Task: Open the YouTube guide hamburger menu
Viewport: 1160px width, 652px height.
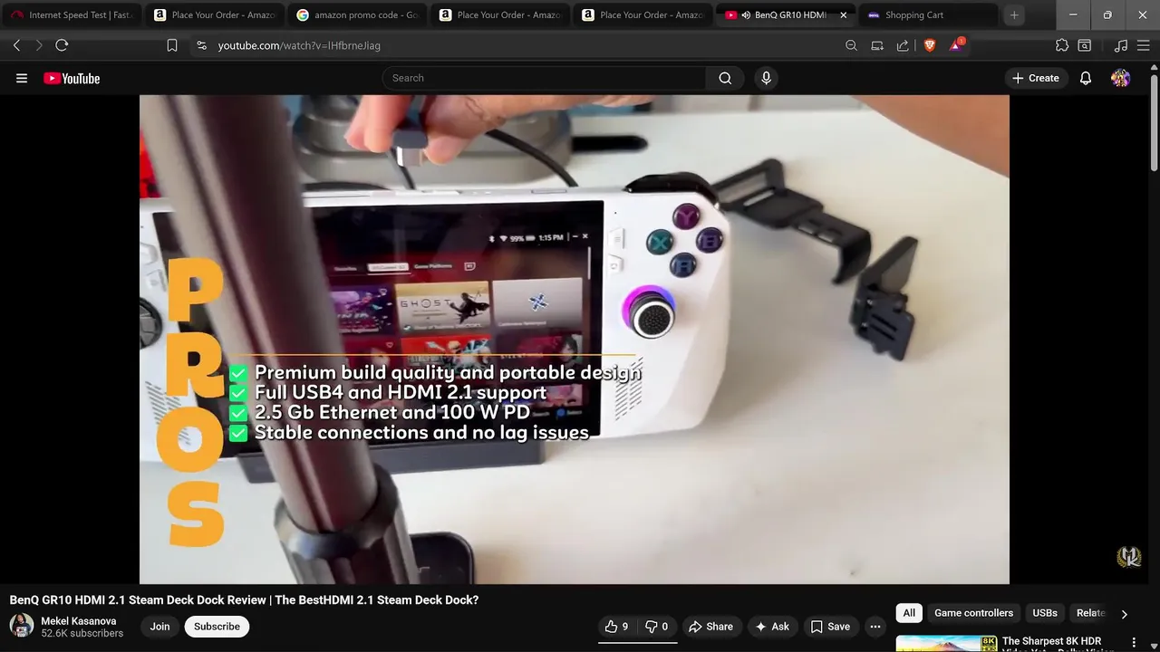Action: (22, 79)
